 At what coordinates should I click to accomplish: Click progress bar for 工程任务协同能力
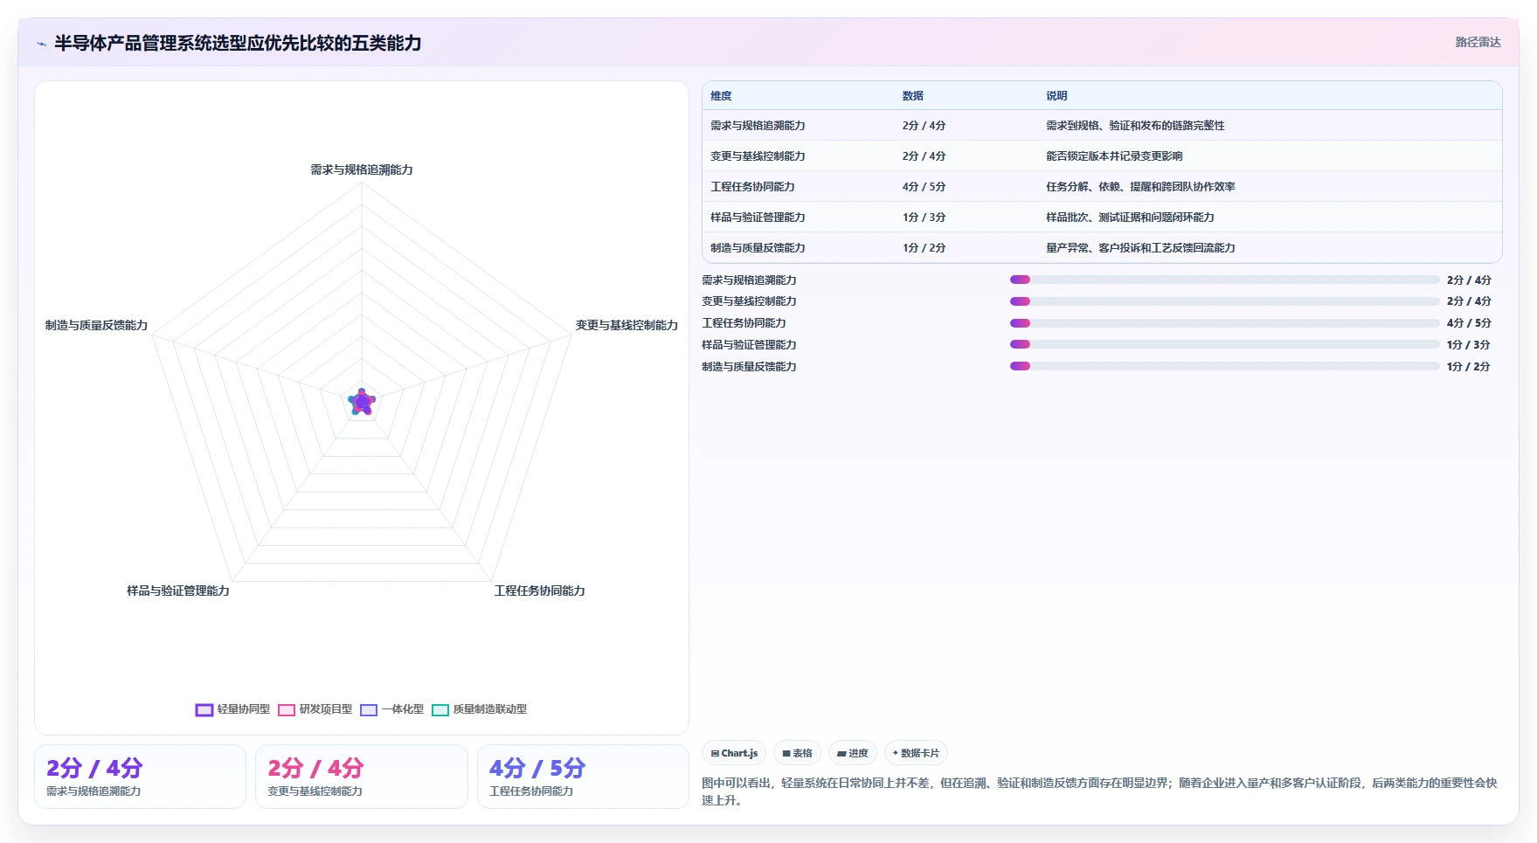(x=1224, y=323)
